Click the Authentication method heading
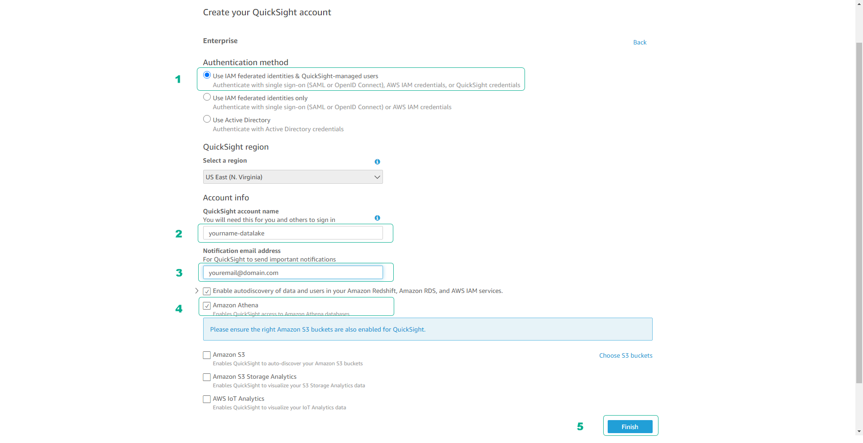This screenshot has height=443, width=863. [x=245, y=62]
